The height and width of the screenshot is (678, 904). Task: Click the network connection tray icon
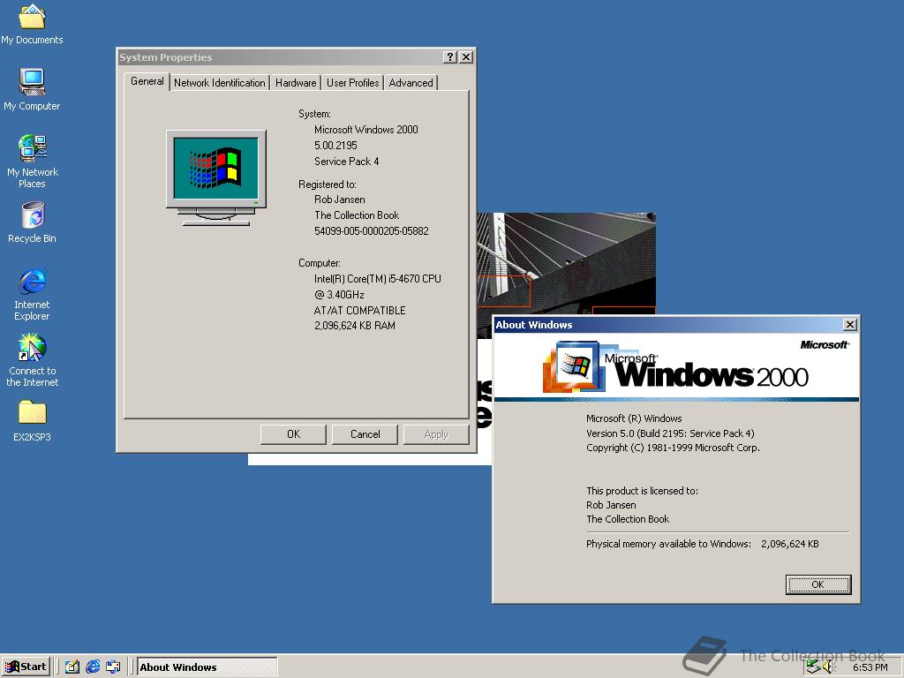click(x=813, y=667)
